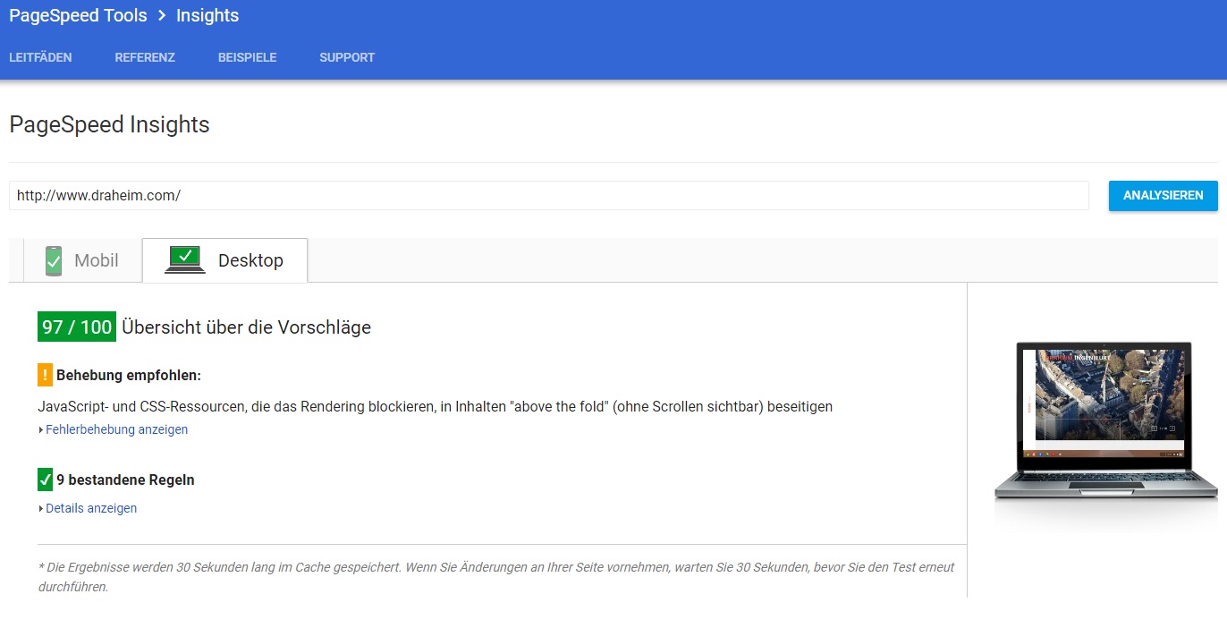1227x628 pixels.
Task: Focus the URL input field
Action: (x=549, y=195)
